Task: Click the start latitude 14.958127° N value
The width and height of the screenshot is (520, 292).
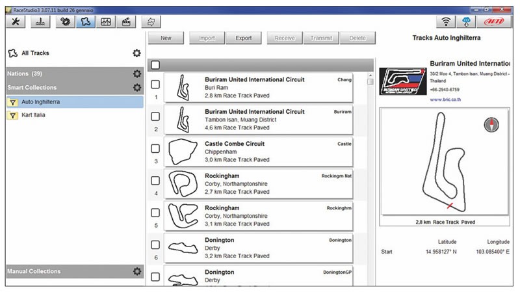Action: [441, 252]
